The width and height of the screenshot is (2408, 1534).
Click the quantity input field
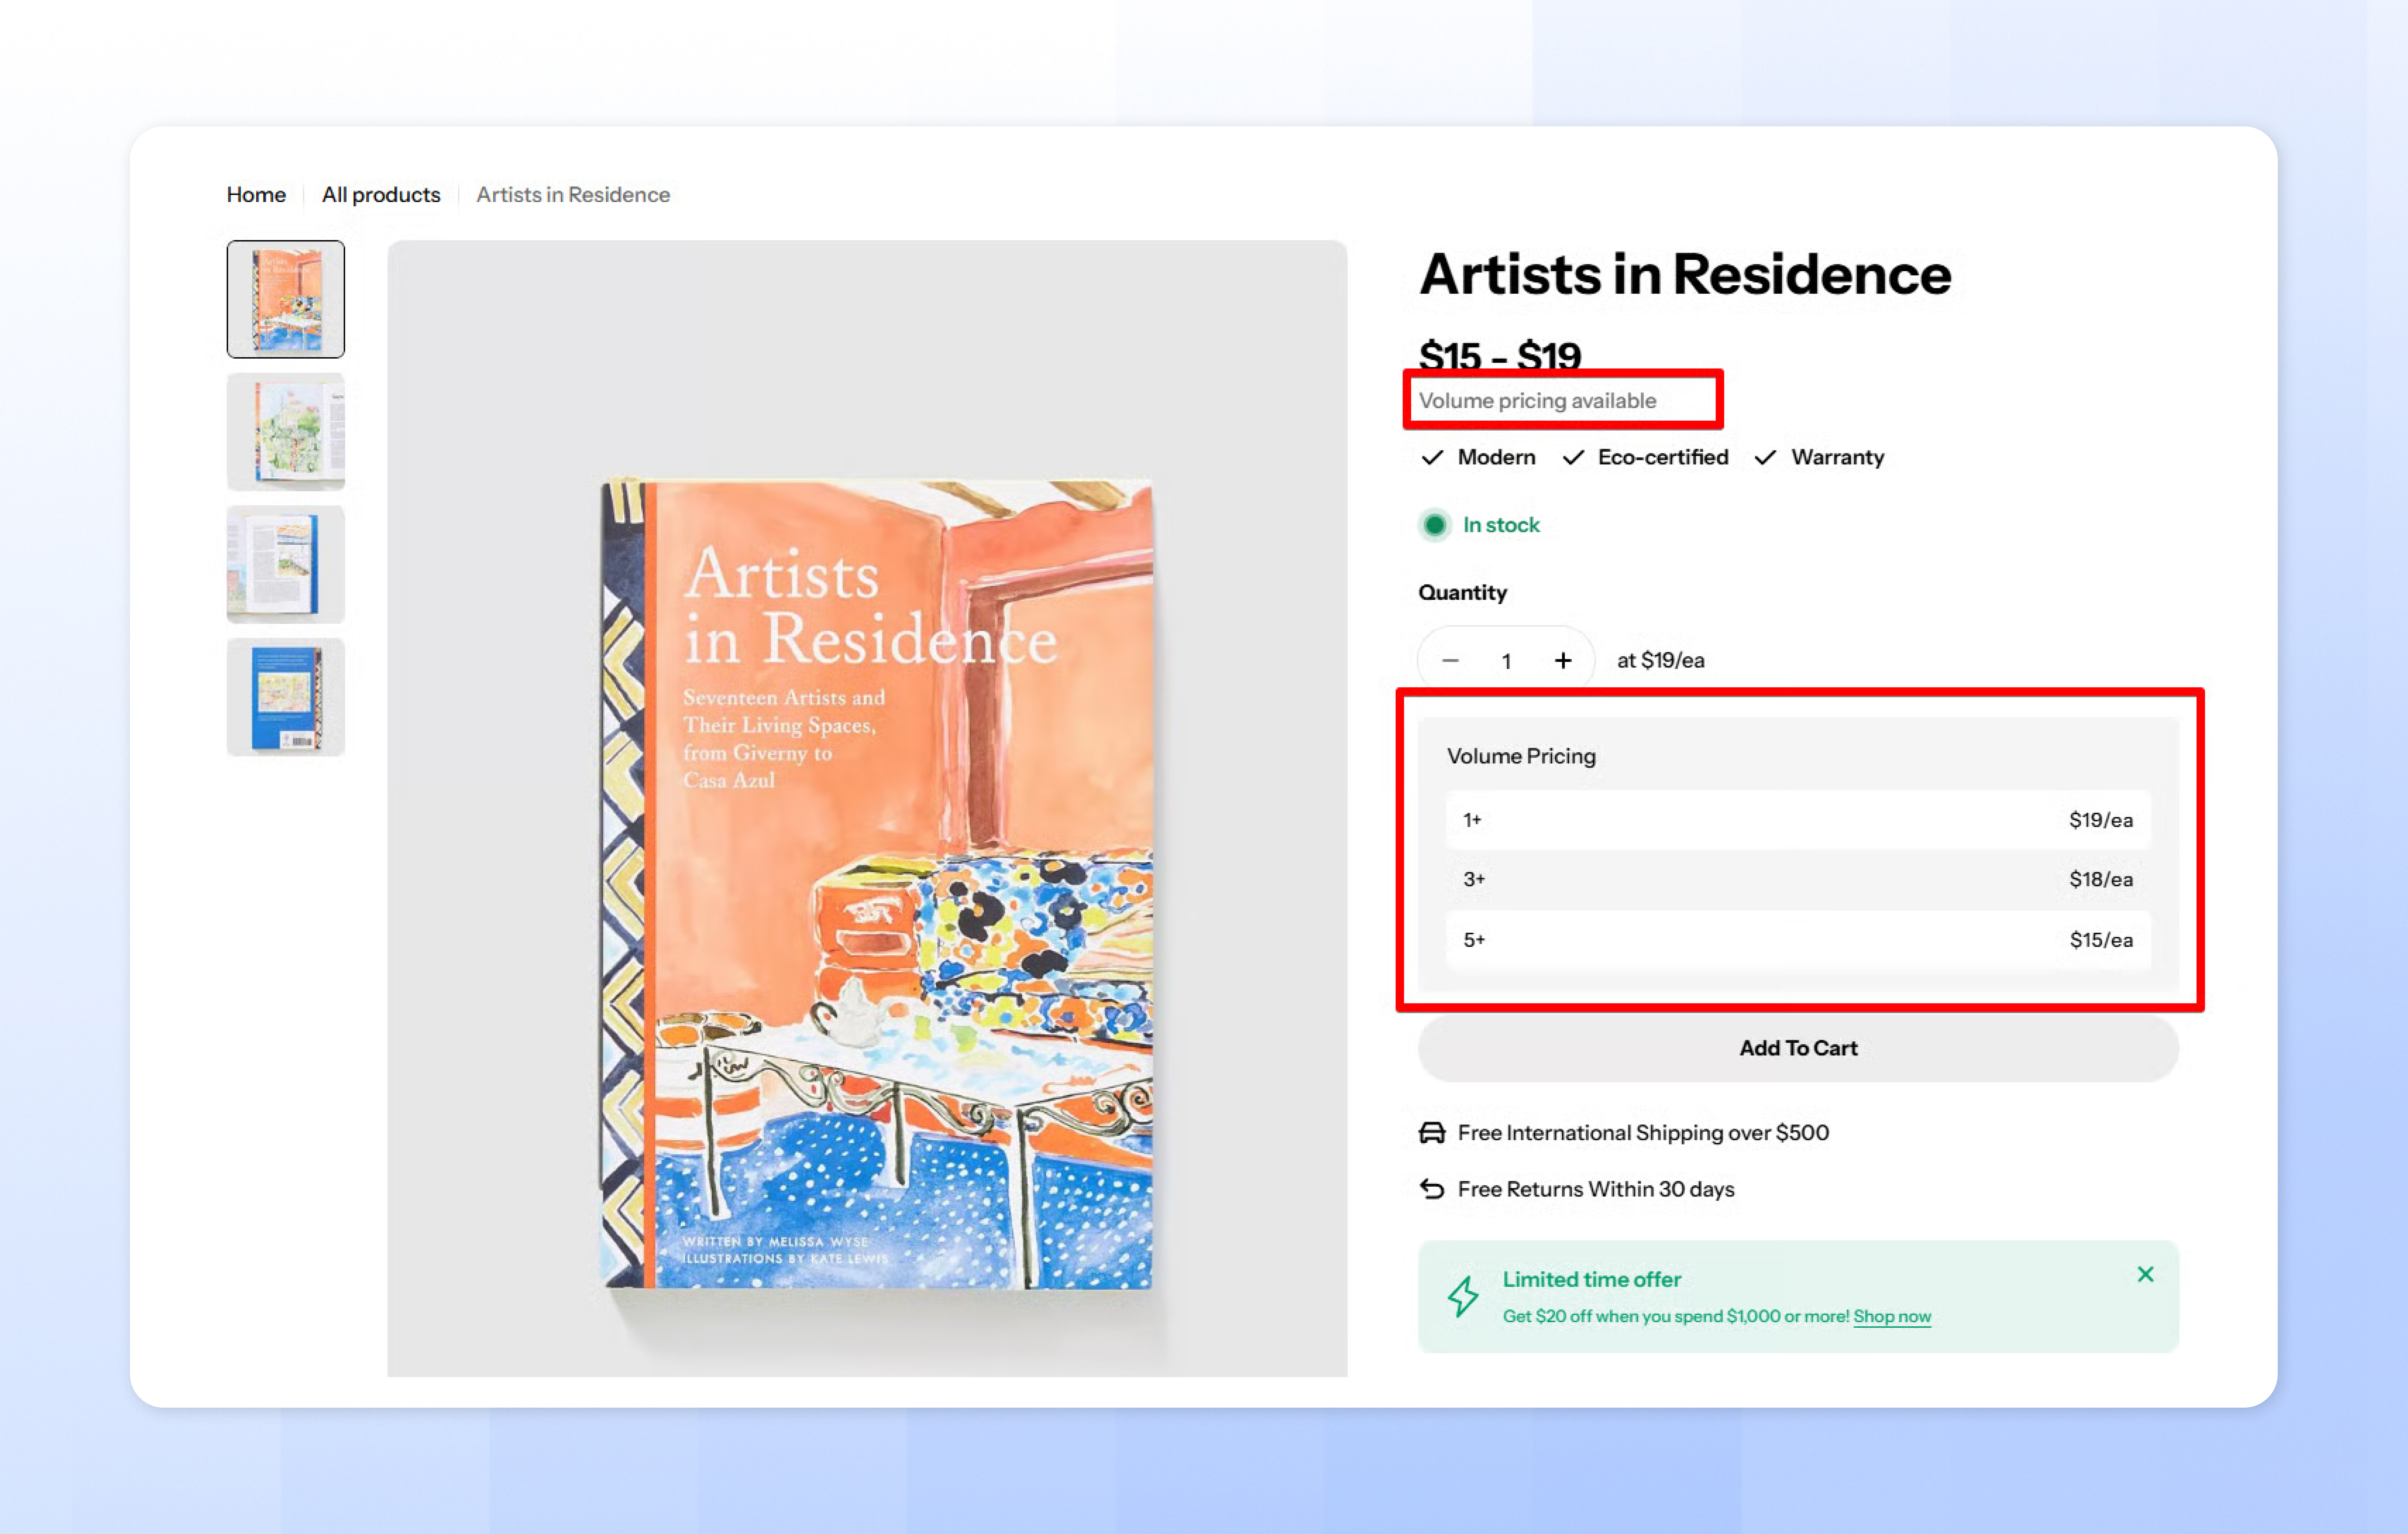pos(1506,660)
